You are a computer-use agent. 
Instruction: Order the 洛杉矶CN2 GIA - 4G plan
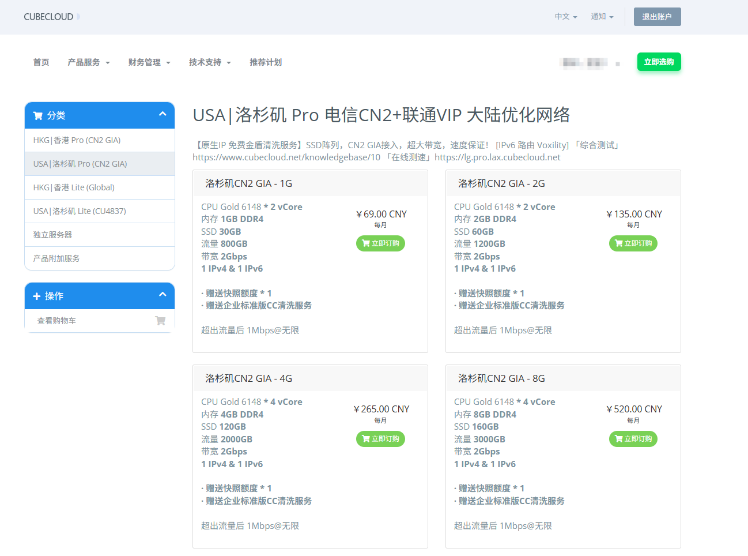380,439
